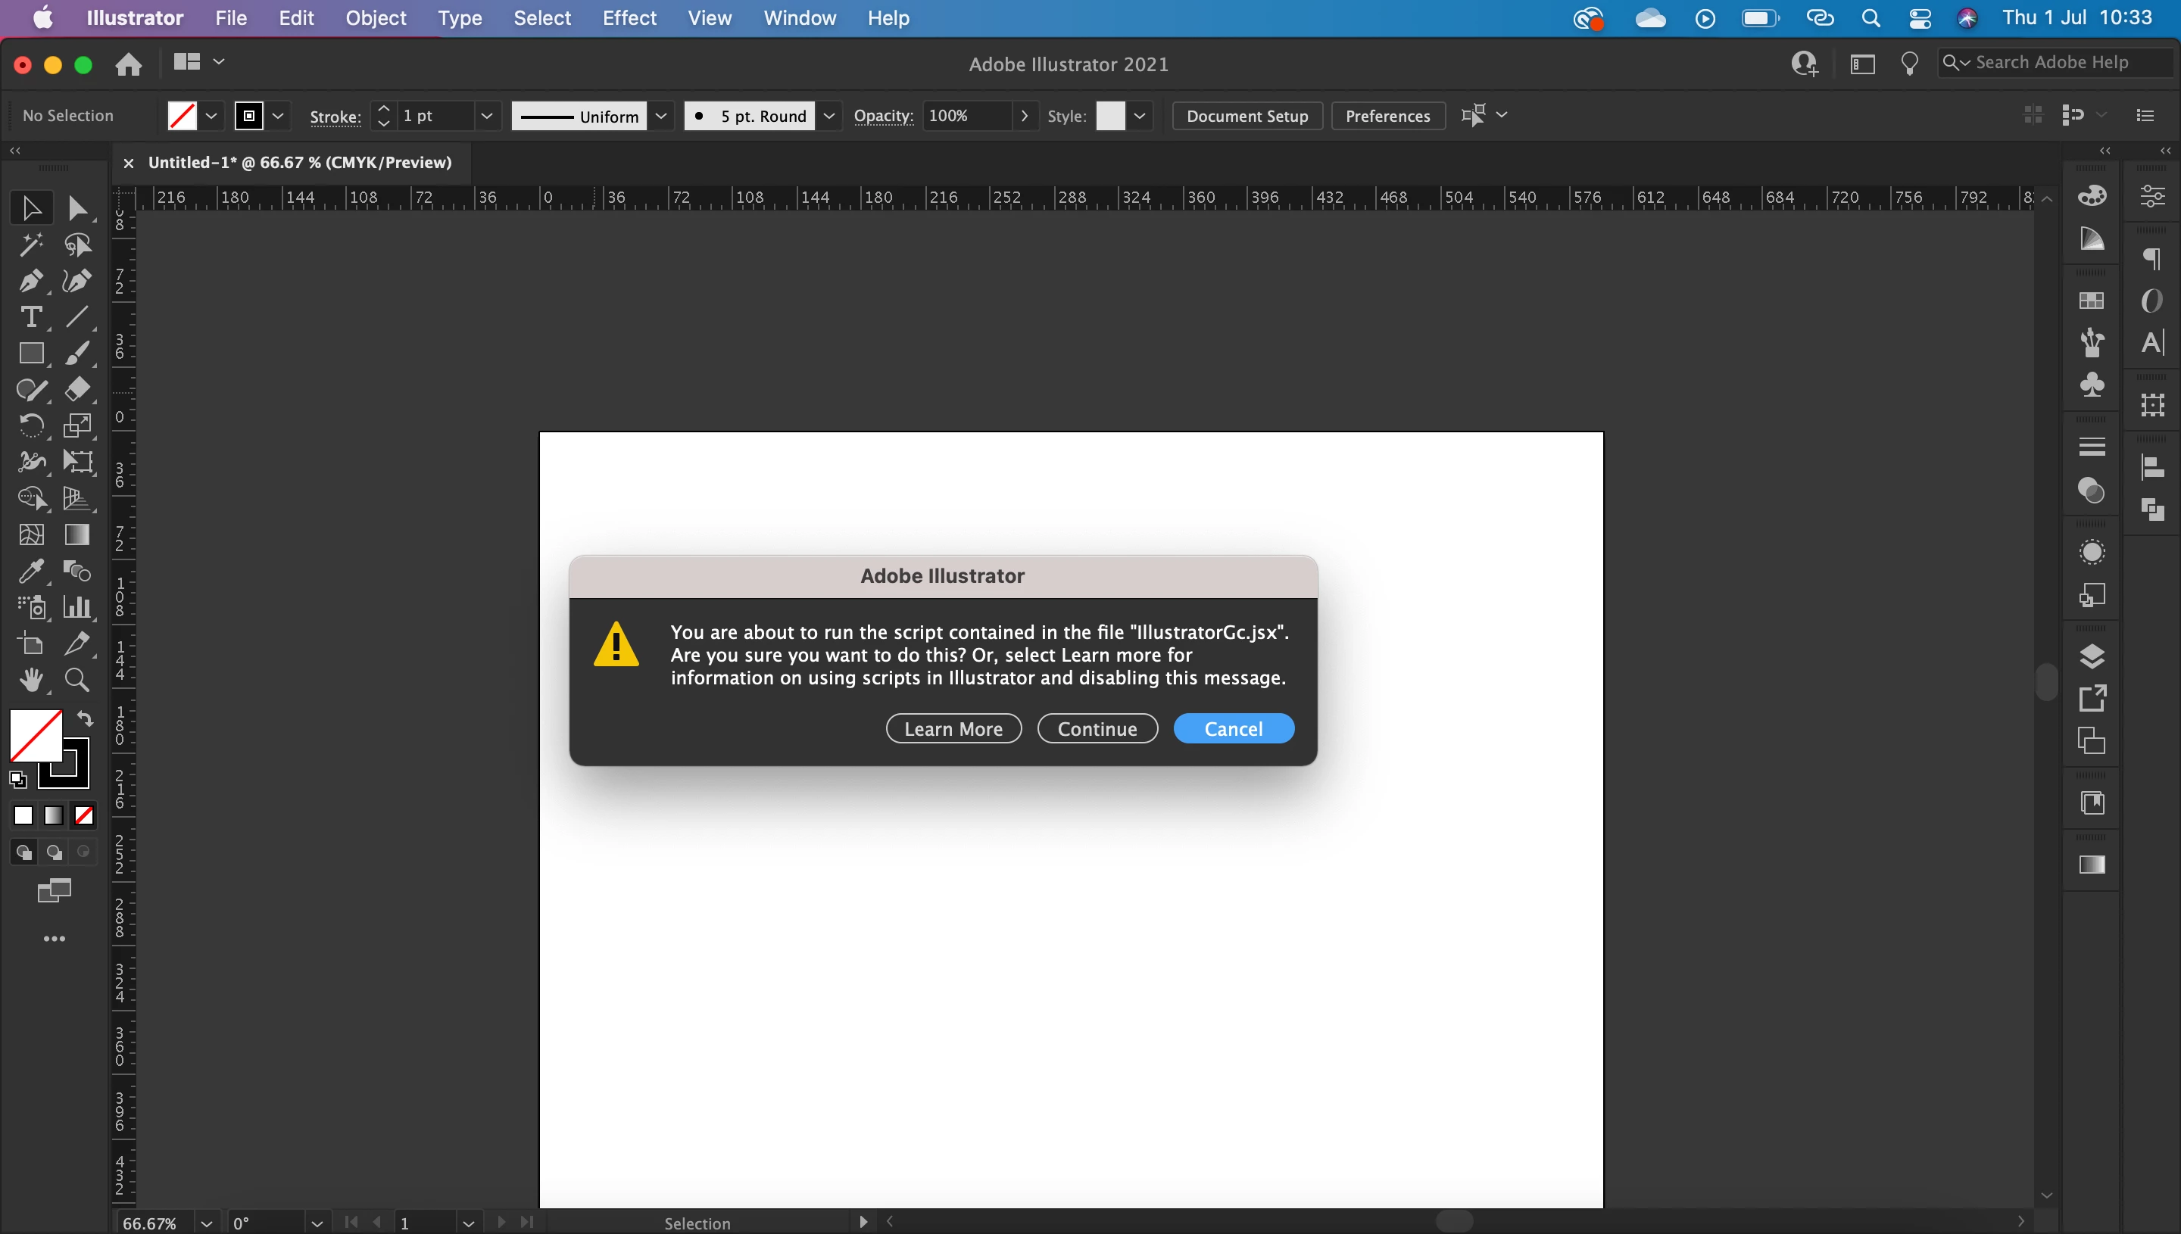This screenshot has width=2181, height=1234.
Task: Select the Magic Wand tool
Action: pos(31,245)
